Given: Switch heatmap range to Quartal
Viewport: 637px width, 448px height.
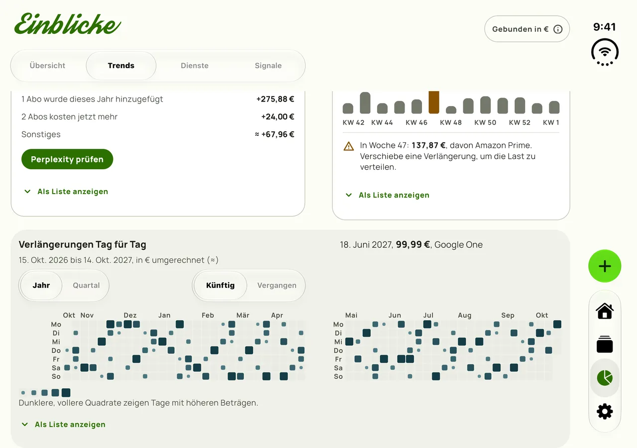Looking at the screenshot, I should pyautogui.click(x=86, y=286).
